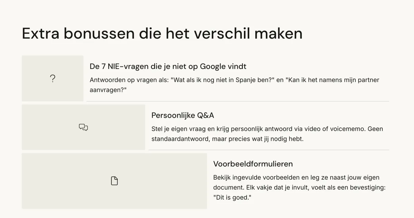414x218 pixels.
Task: Click the quote 'Wat als ik nog niet in Spanje ben?'
Action: coord(222,80)
